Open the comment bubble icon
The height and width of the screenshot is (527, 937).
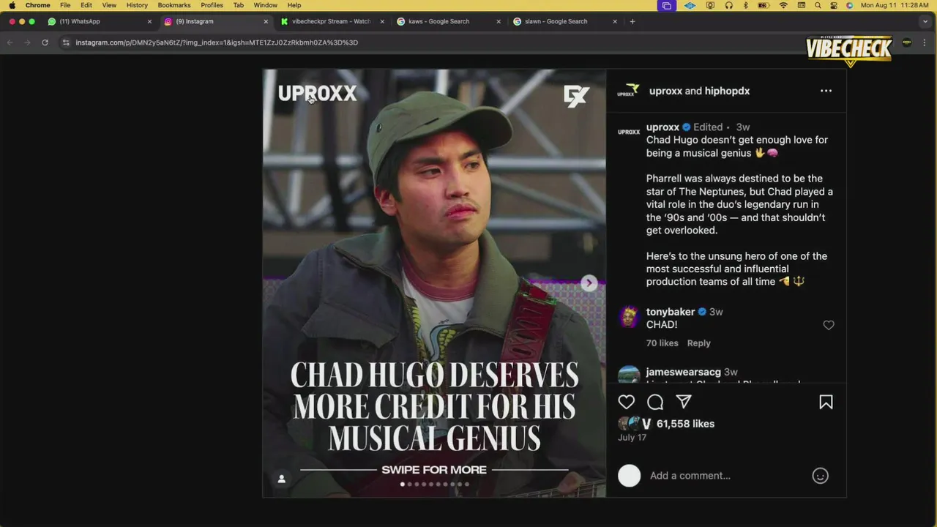655,402
